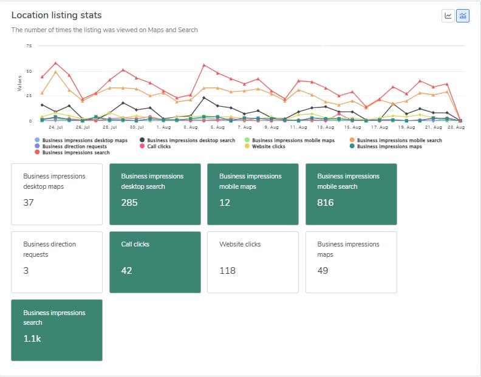The width and height of the screenshot is (481, 377).
Task: Click the 21. Aug axis label
Action: tap(434, 127)
